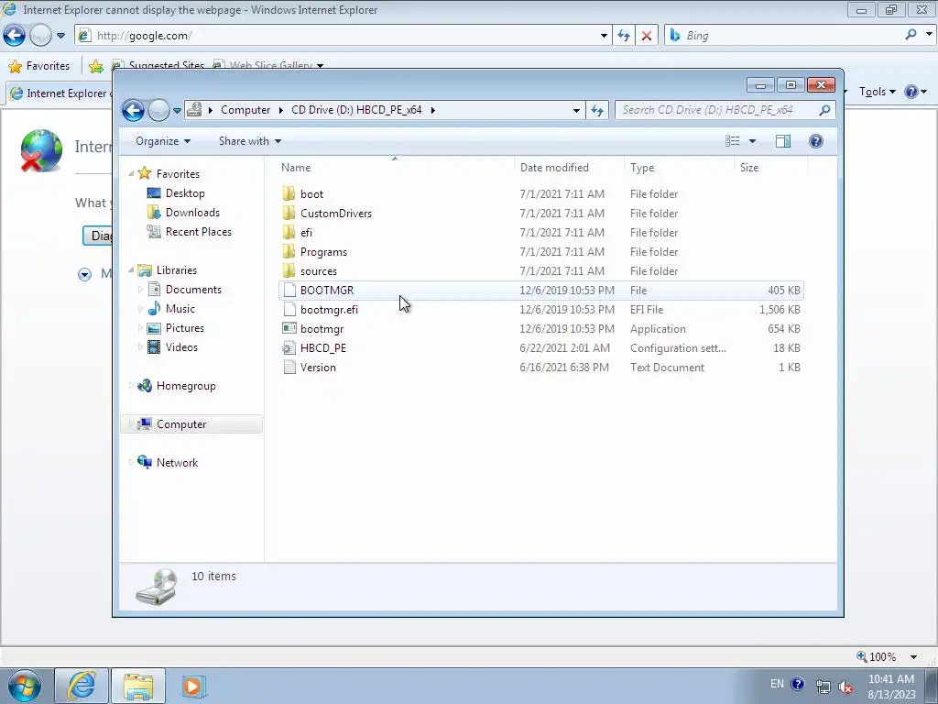Open Favorites in Internet Explorer
The width and height of the screenshot is (938, 704).
40,66
